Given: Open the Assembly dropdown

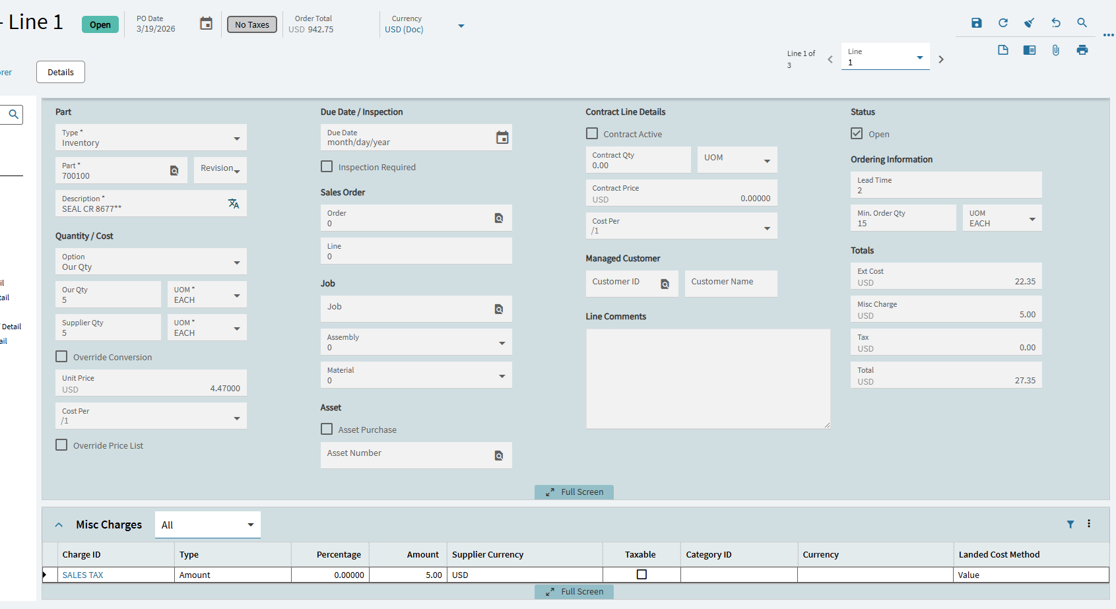Looking at the screenshot, I should pyautogui.click(x=502, y=343).
